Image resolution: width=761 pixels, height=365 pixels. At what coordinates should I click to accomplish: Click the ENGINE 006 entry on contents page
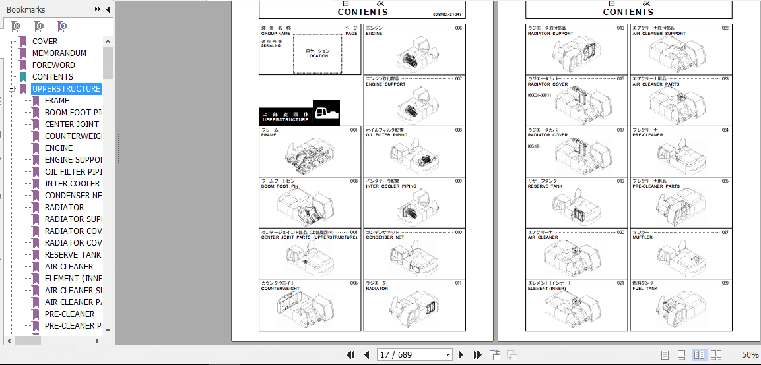click(414, 49)
